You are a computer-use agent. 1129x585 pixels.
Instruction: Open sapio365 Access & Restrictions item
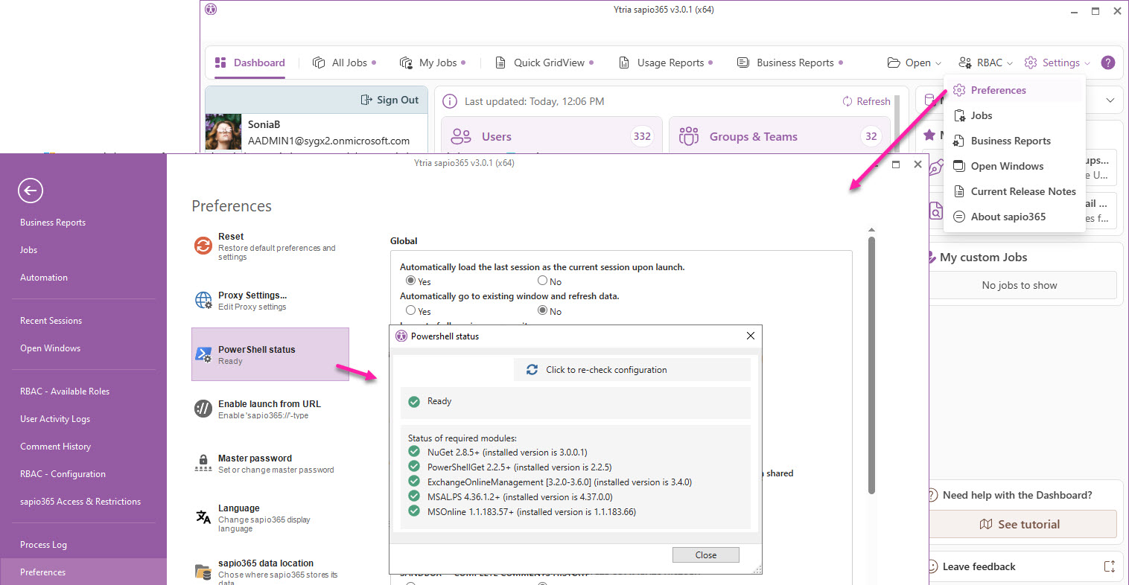[x=80, y=502]
